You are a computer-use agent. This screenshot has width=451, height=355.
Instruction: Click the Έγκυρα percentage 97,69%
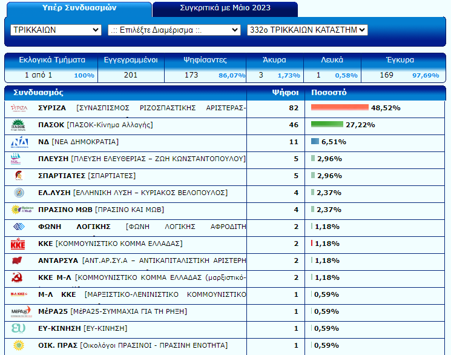(x=426, y=76)
